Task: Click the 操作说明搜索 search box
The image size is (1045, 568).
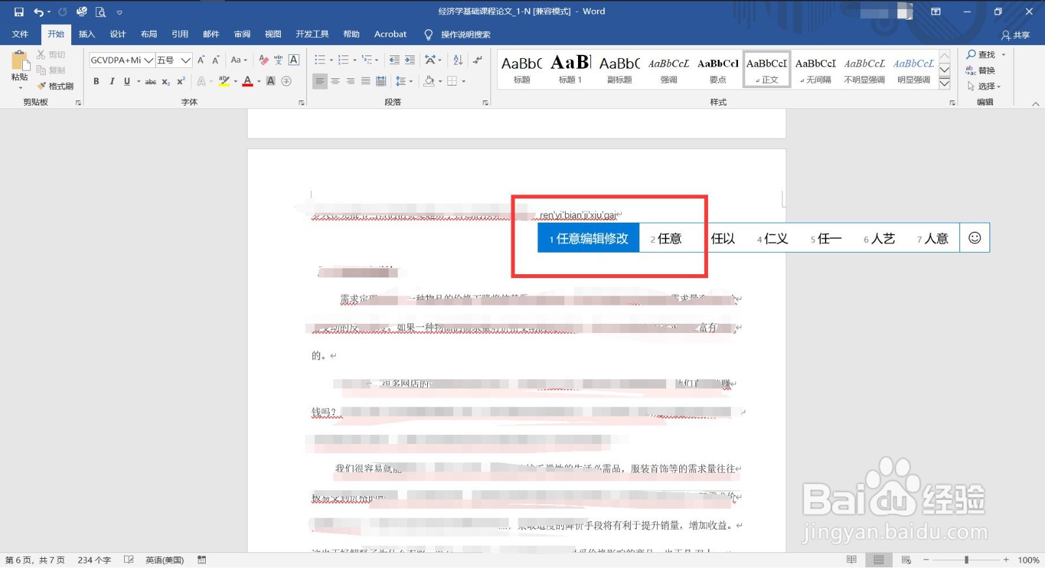Action: pyautogui.click(x=465, y=35)
